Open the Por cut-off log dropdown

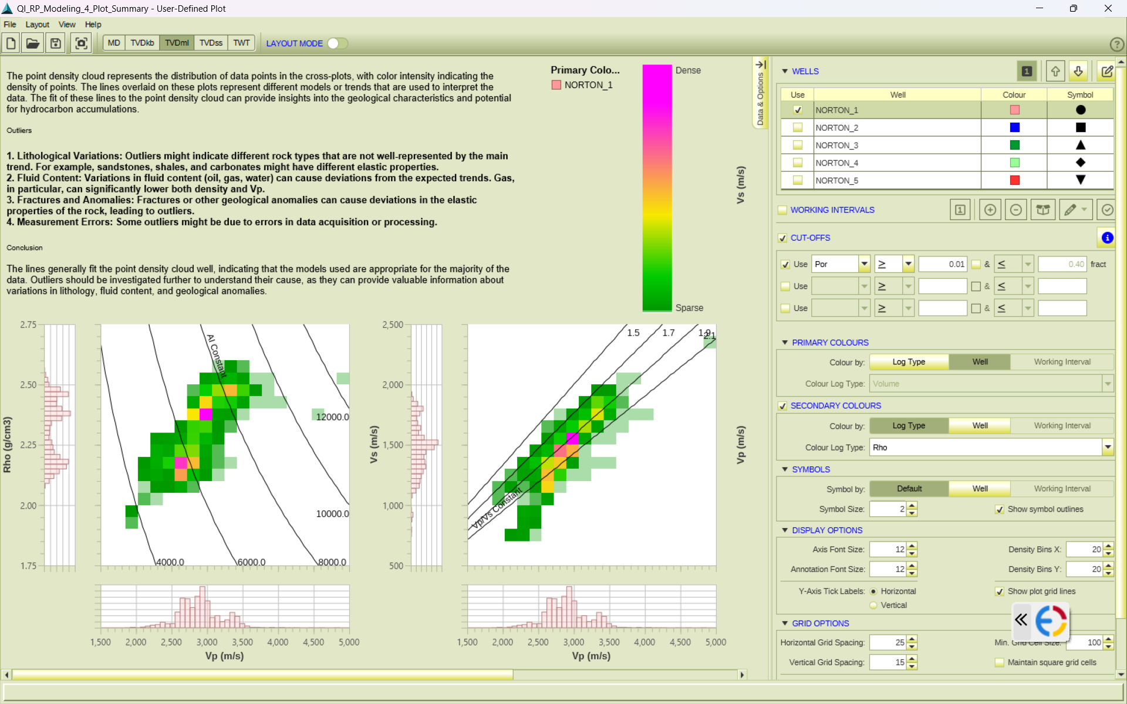[864, 264]
